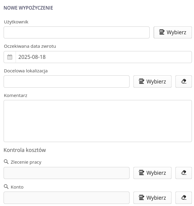Choose Docelowa lokalizacja via Wybierz button

(152, 81)
